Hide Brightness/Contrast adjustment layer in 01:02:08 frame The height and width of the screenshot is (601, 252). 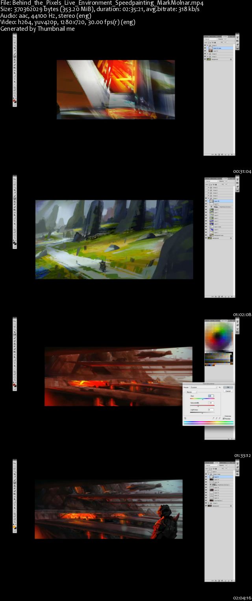pyautogui.click(x=206, y=207)
